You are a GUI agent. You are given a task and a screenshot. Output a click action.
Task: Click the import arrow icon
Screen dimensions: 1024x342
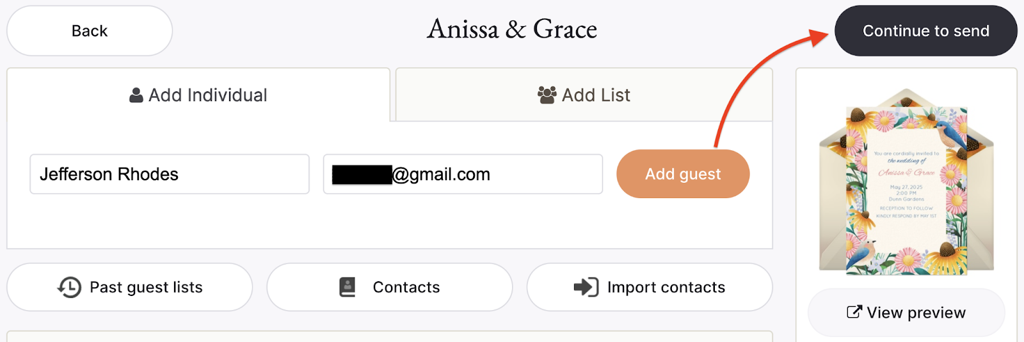point(586,287)
